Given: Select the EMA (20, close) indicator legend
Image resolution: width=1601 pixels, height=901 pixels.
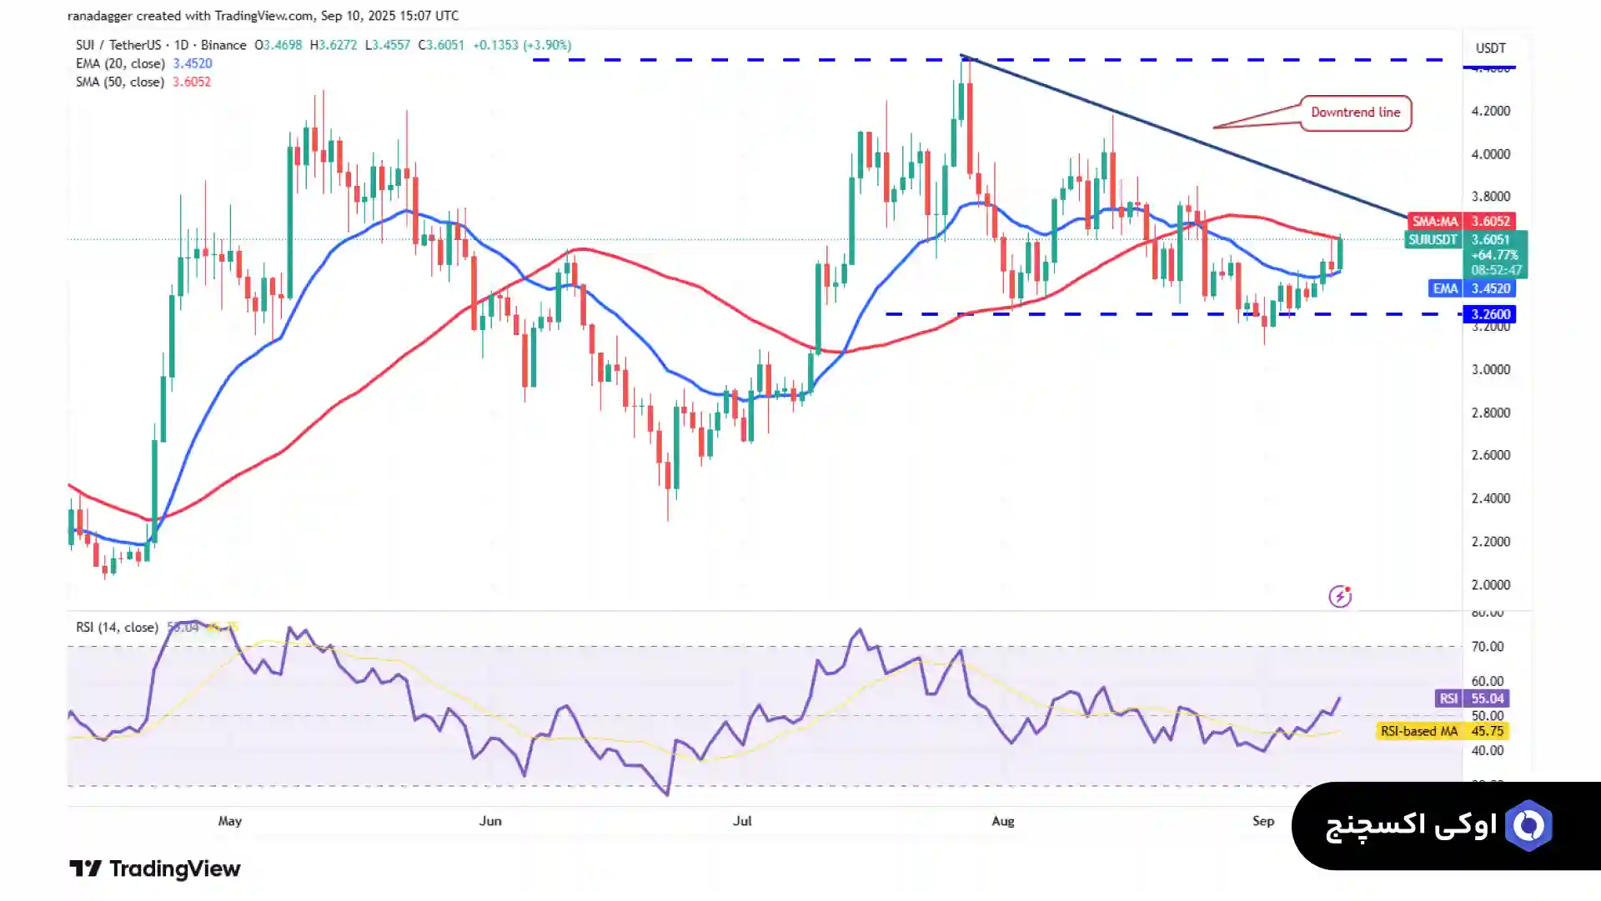Looking at the screenshot, I should [120, 63].
